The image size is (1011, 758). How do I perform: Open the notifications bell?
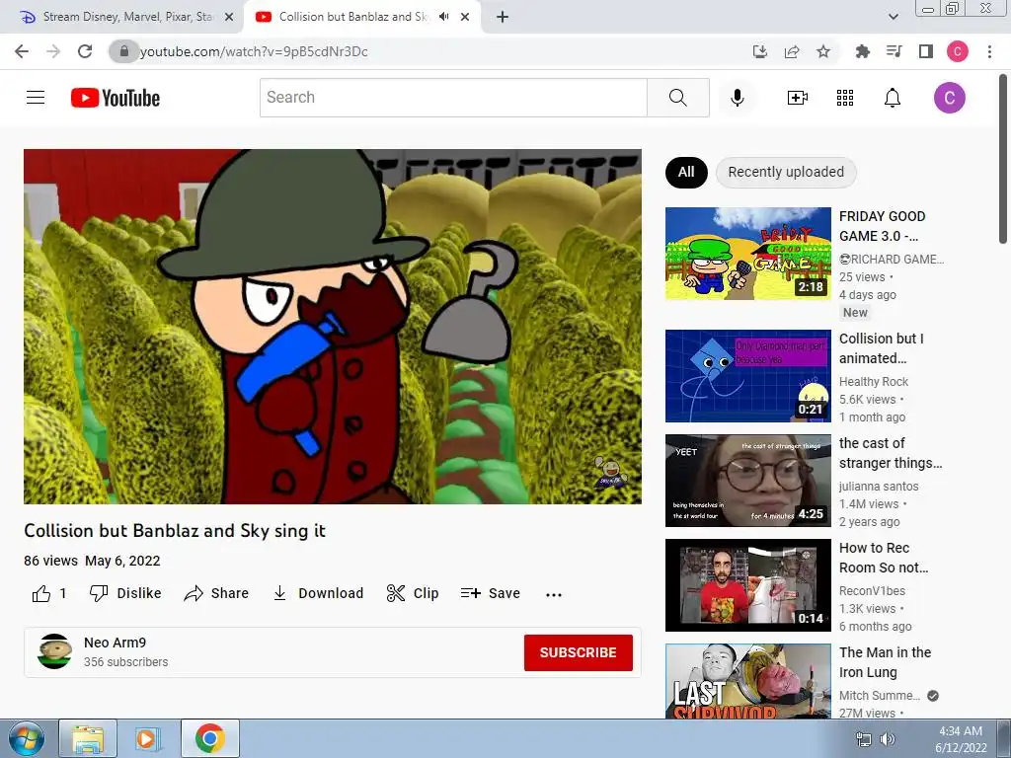coord(893,98)
